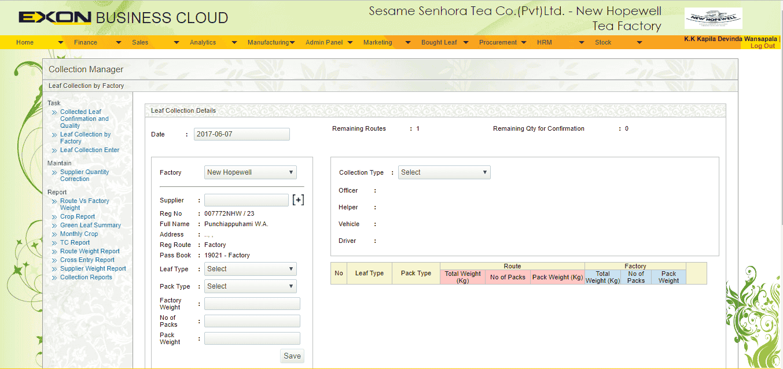Click the Log Out link
The image size is (783, 369).
(x=763, y=46)
